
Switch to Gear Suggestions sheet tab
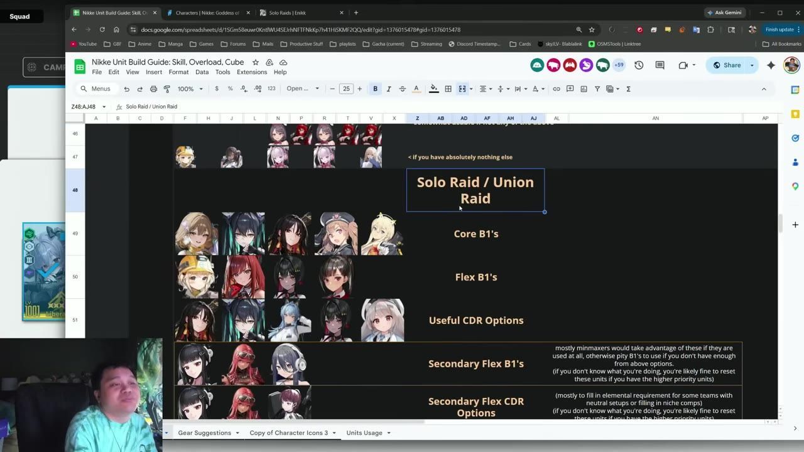click(x=205, y=433)
